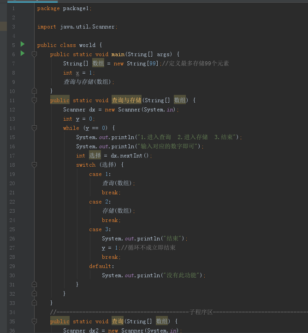This screenshot has width=308, height=333.
Task: Collapse the main method fold marker
Action: [x=34, y=54]
